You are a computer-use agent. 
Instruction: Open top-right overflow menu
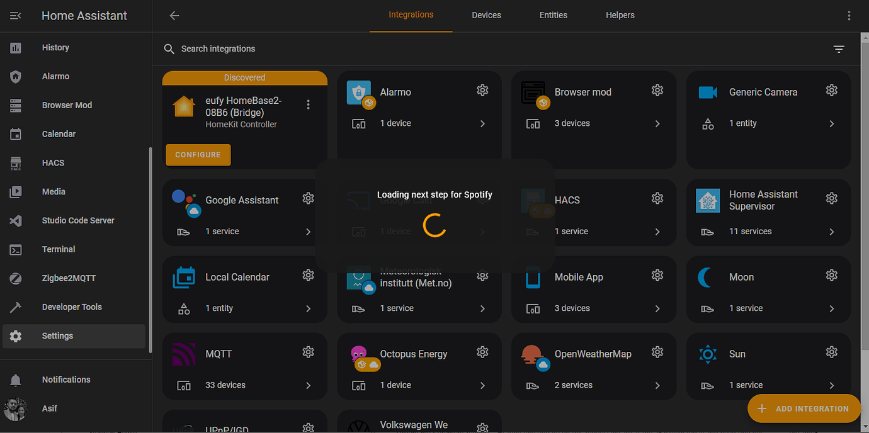coord(849,16)
